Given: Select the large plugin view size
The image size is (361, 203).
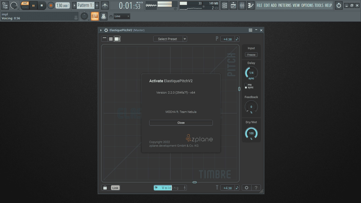Looking at the screenshot, I should point(117,39).
